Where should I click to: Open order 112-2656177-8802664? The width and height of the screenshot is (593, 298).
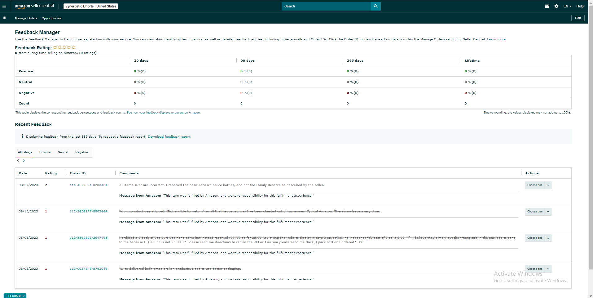(x=89, y=211)
